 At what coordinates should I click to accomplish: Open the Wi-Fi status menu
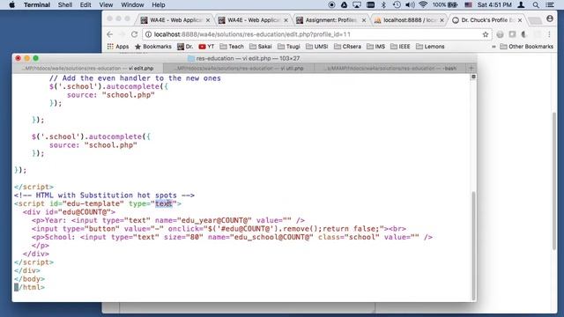(x=423, y=4)
